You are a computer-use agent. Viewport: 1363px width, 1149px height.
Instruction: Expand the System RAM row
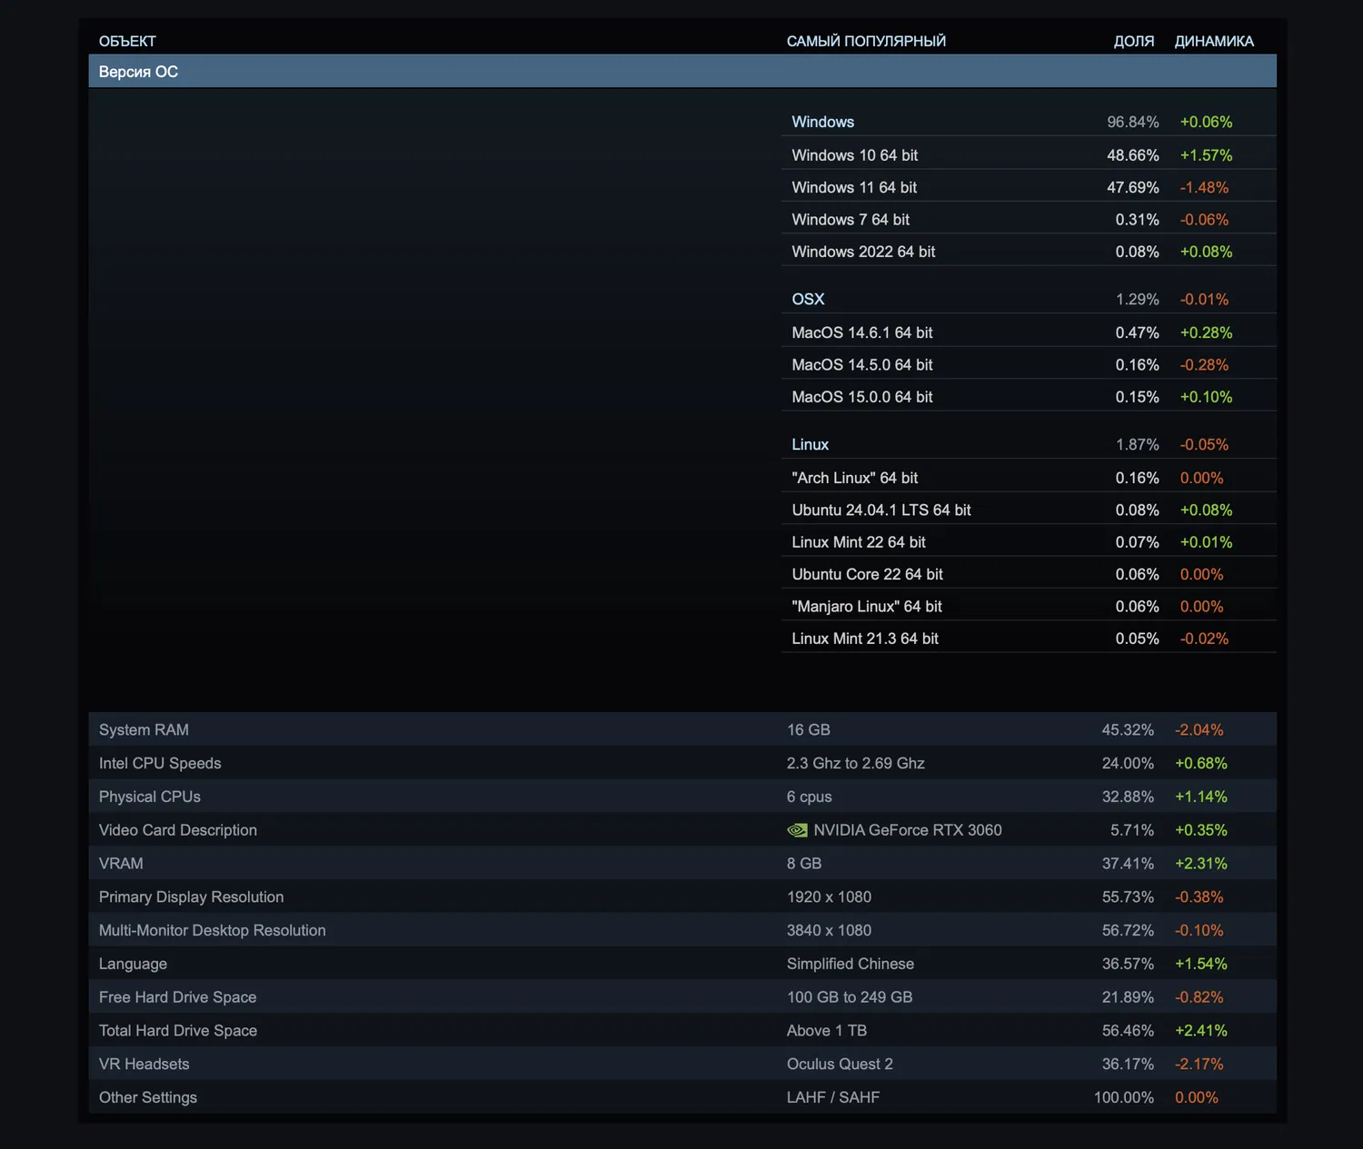pos(682,730)
